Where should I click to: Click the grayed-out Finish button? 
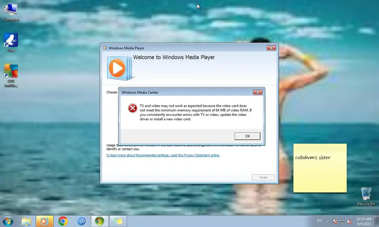pyautogui.click(x=263, y=177)
